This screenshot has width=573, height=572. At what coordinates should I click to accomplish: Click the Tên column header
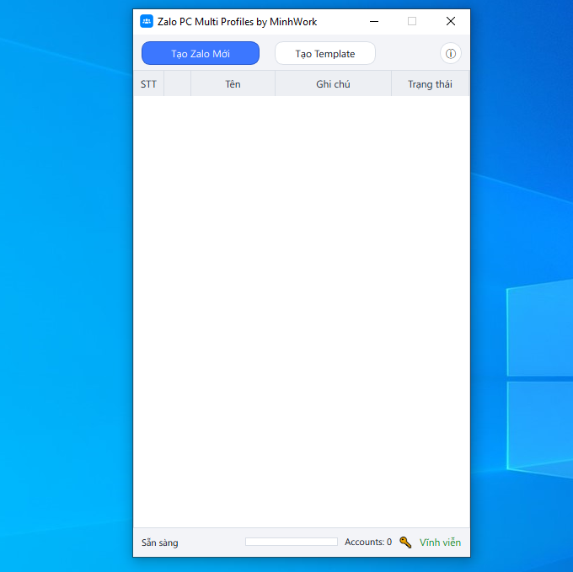click(x=233, y=84)
